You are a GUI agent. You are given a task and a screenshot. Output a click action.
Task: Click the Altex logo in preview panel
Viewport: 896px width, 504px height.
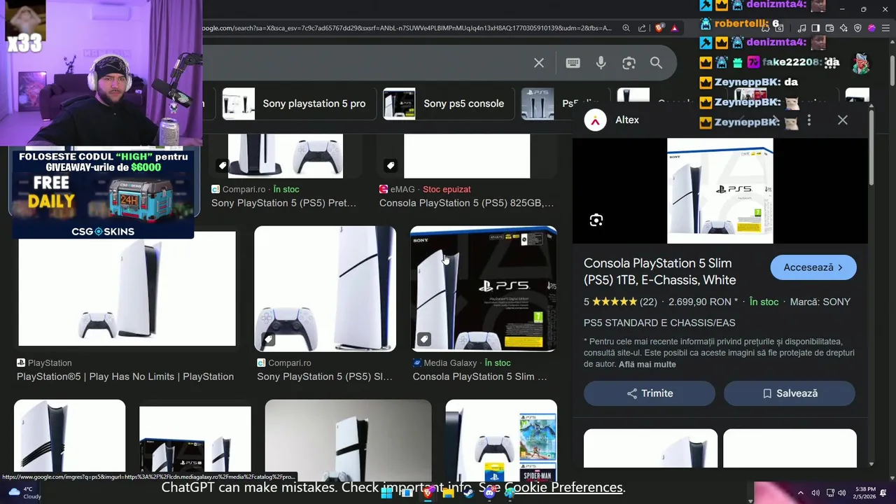(x=595, y=120)
